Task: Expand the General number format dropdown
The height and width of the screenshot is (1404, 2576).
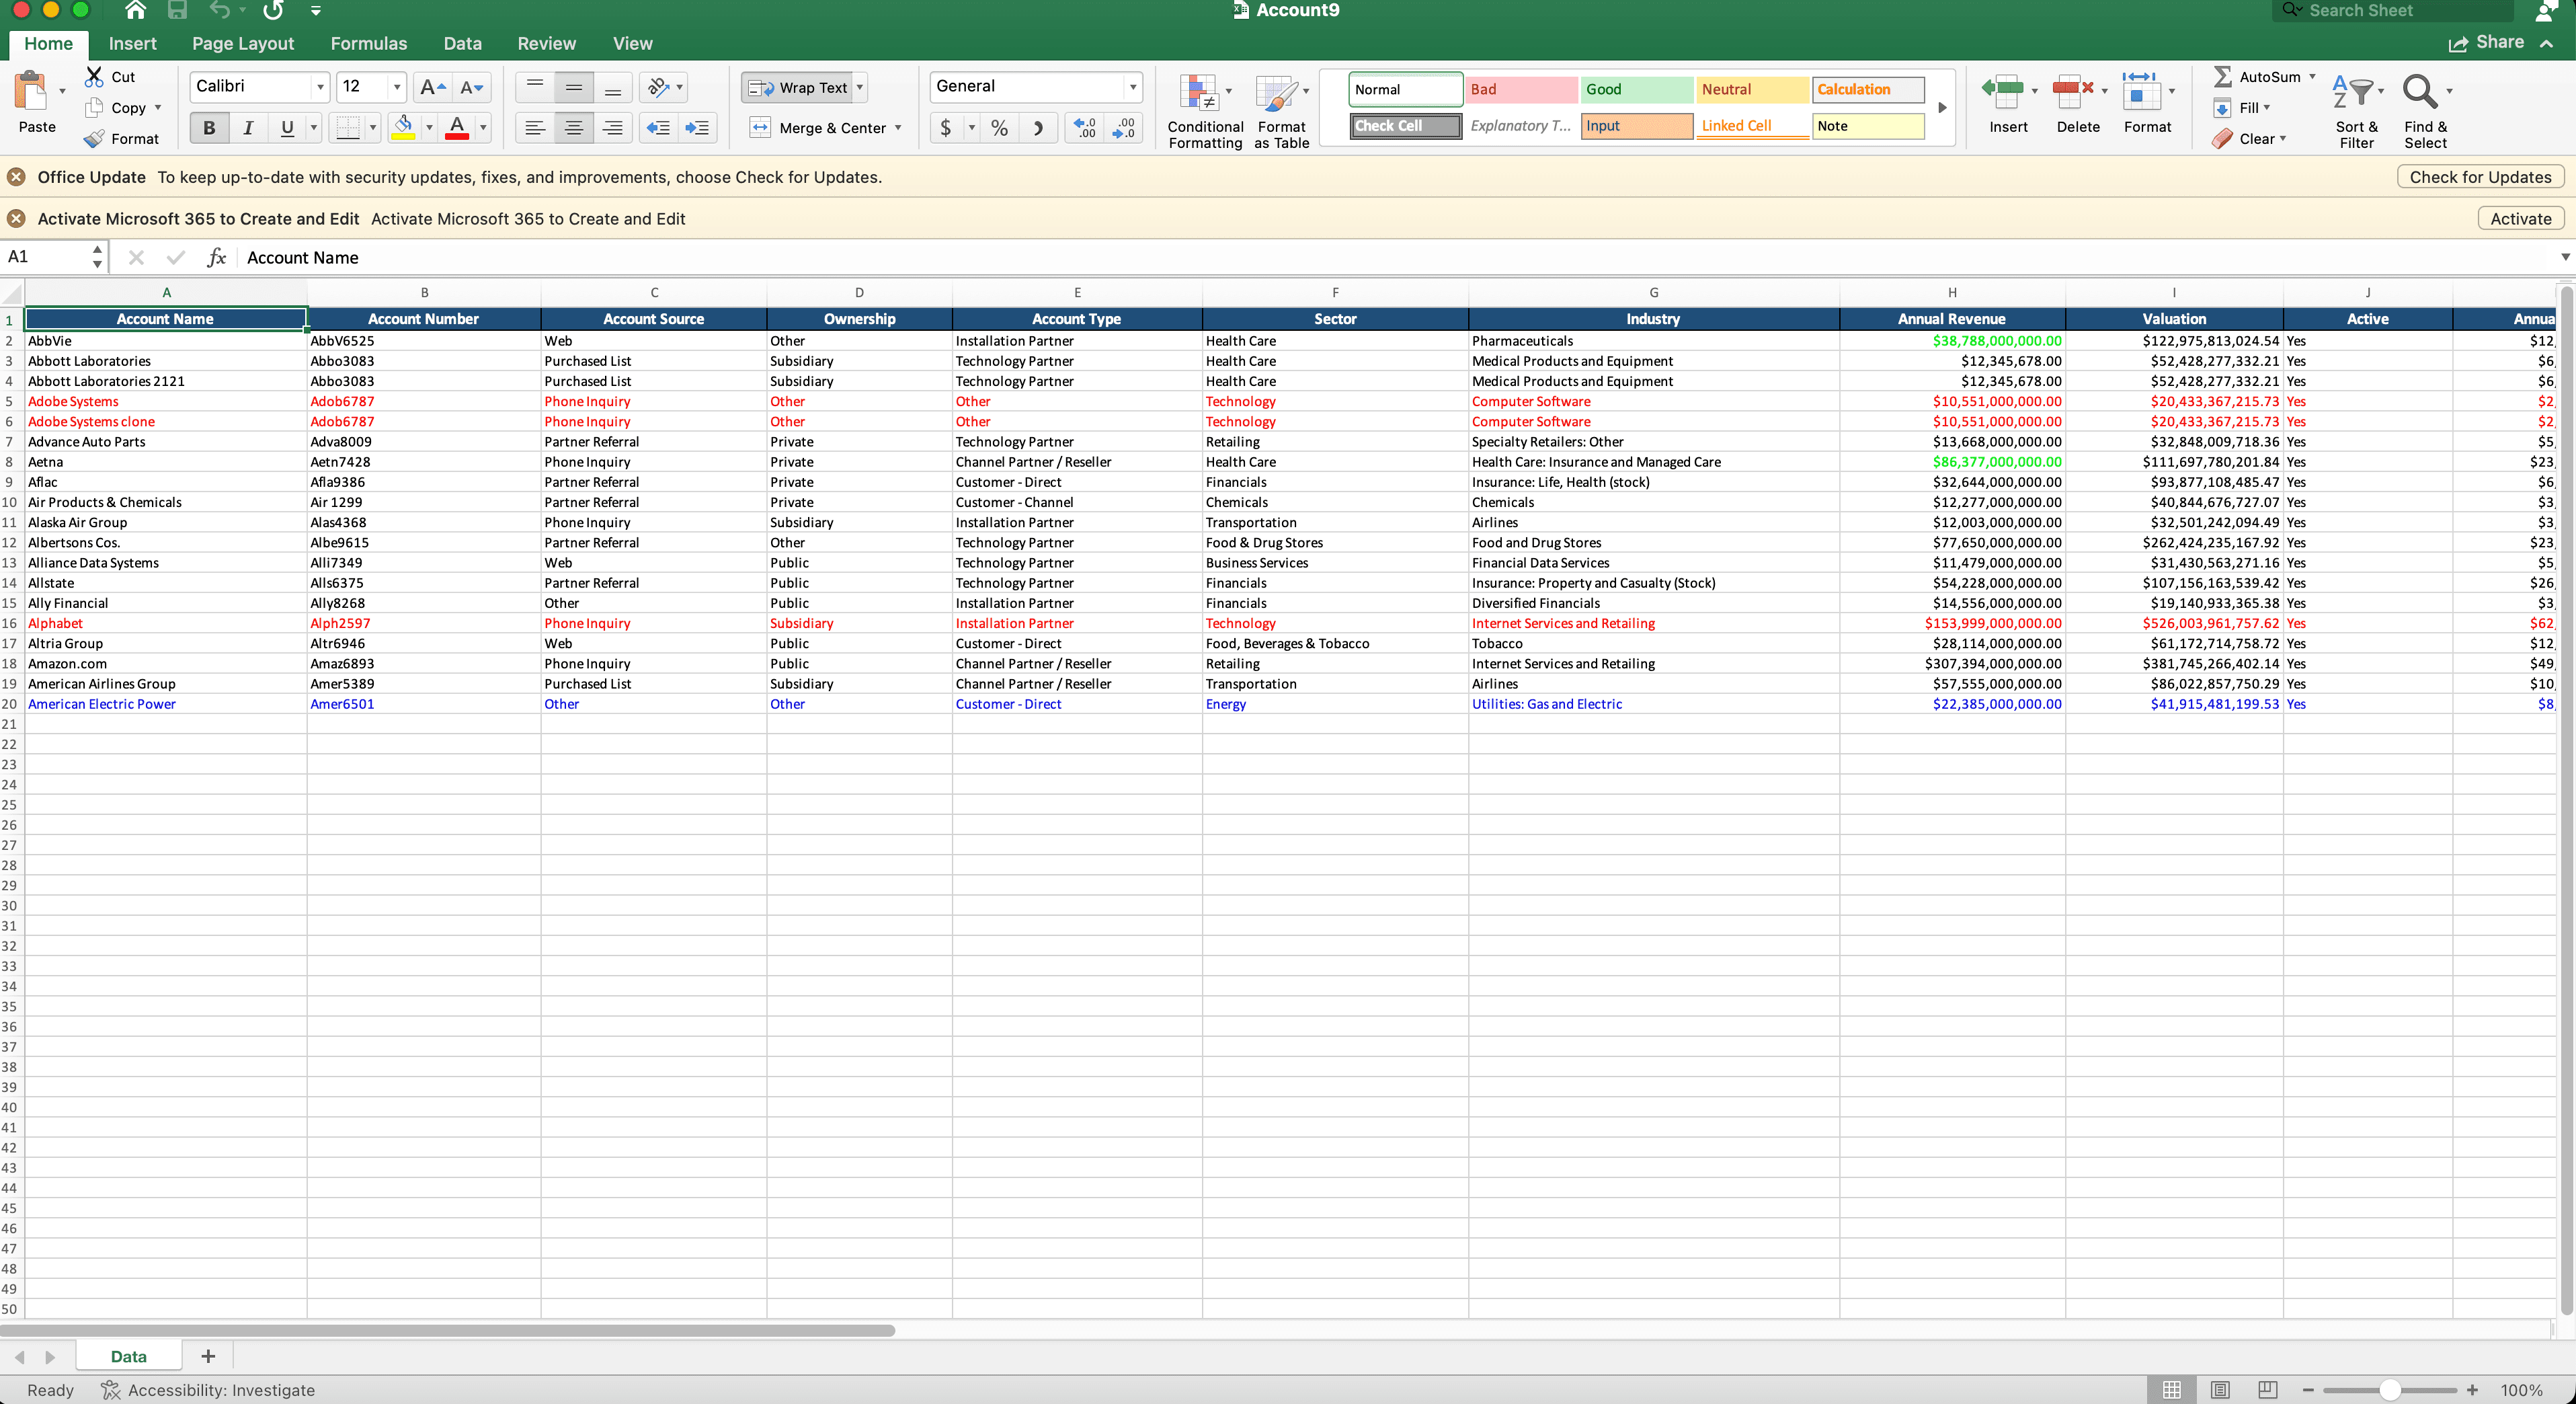Action: coord(1133,87)
